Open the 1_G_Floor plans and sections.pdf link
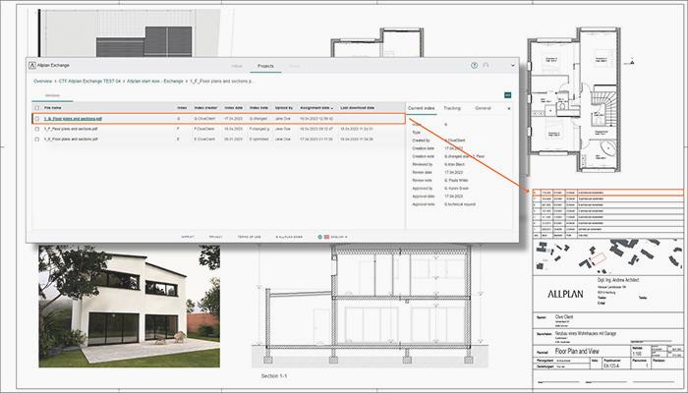 (74, 119)
